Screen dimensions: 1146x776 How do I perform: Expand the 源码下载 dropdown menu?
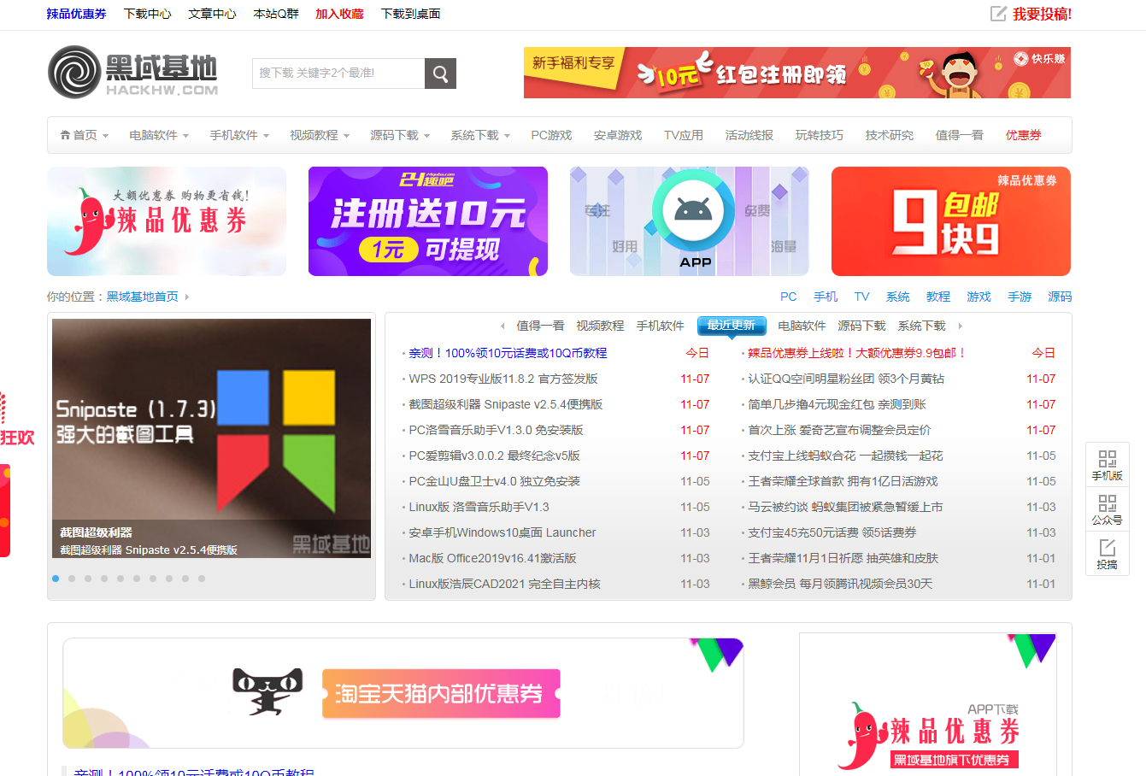[399, 135]
